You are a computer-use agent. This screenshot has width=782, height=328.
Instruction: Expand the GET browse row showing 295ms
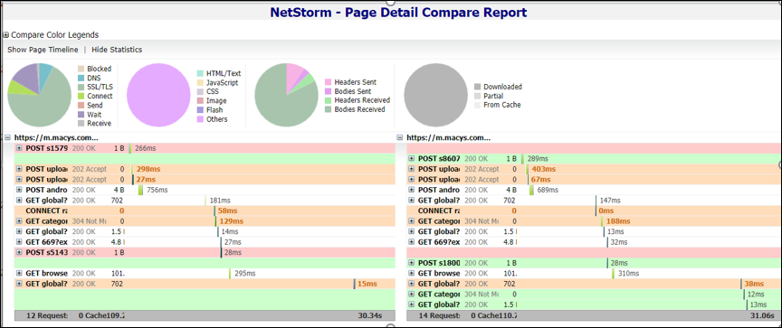click(19, 273)
